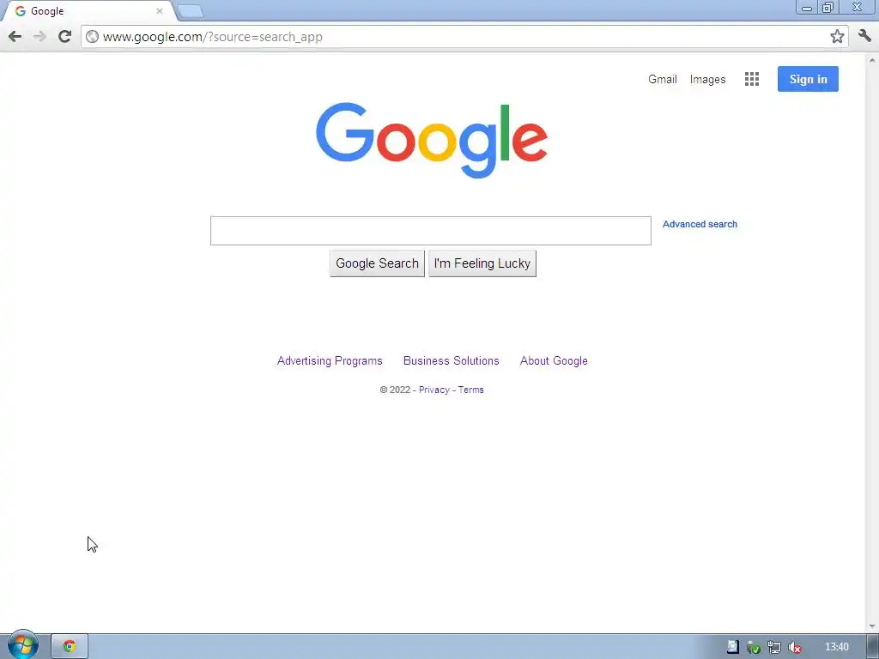Viewport: 879px width, 659px height.
Task: Open the Google apps grid
Action: pos(752,79)
